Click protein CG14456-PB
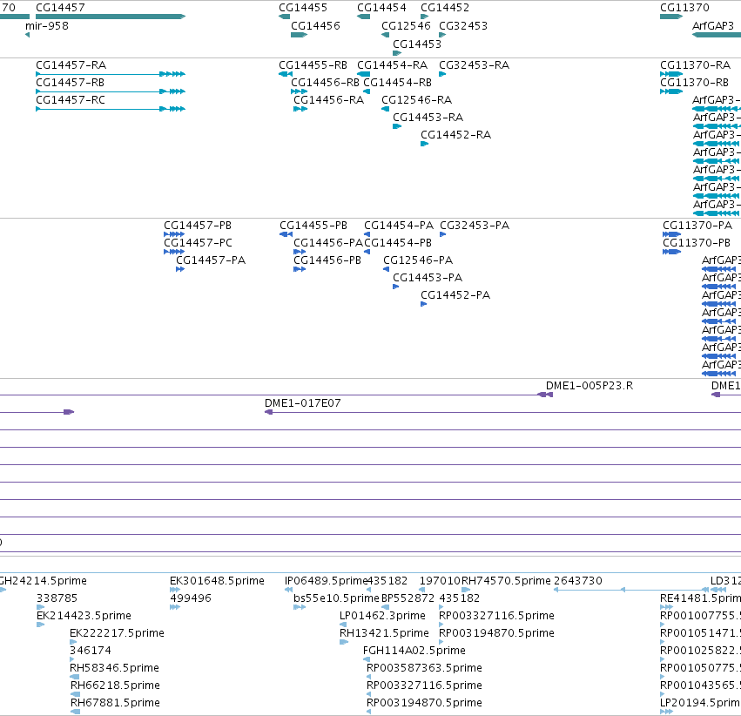The image size is (741, 716). pyautogui.click(x=327, y=260)
